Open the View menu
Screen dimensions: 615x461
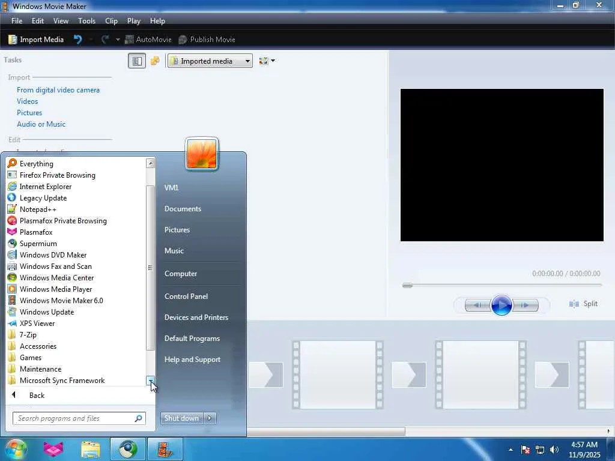tap(61, 21)
